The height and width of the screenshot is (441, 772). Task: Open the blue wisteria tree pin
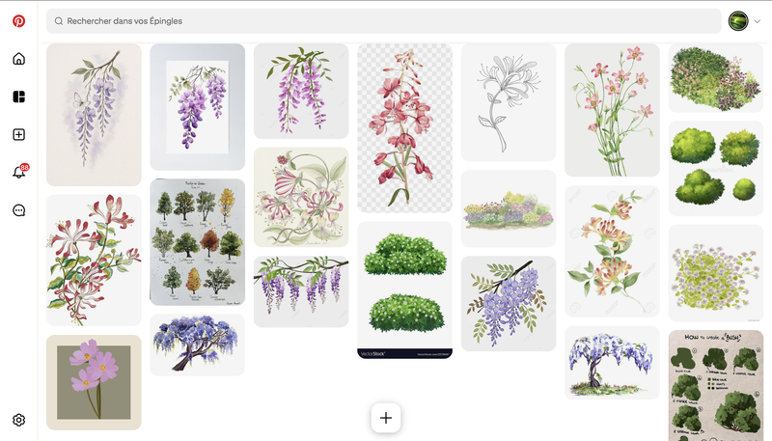(x=197, y=345)
